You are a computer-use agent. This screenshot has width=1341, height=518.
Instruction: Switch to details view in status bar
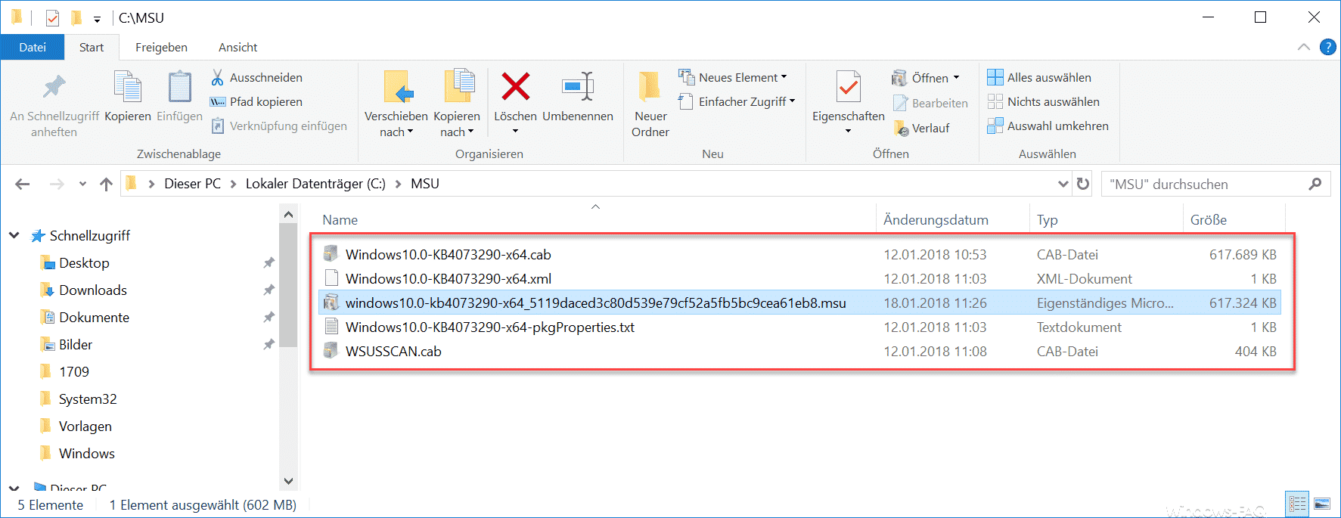click(1297, 504)
